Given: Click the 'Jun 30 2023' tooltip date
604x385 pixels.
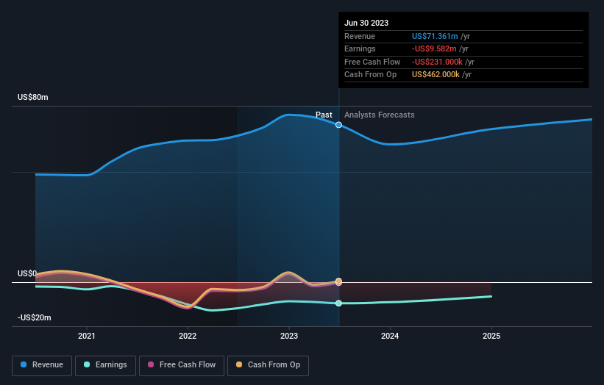Looking at the screenshot, I should click(366, 23).
